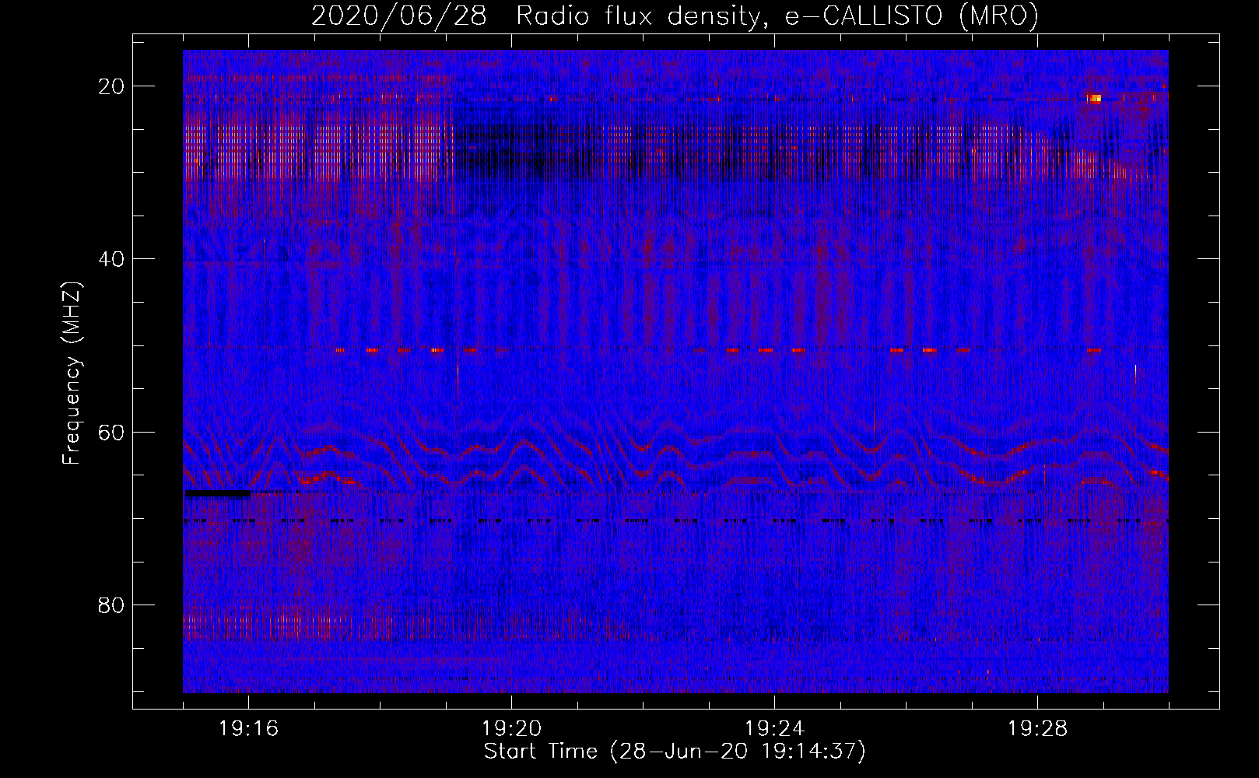Screen dimensions: 1259x778
Task: Click the 'Start Time (28-Jun-20 19:14:37)' label
Action: pos(675,752)
